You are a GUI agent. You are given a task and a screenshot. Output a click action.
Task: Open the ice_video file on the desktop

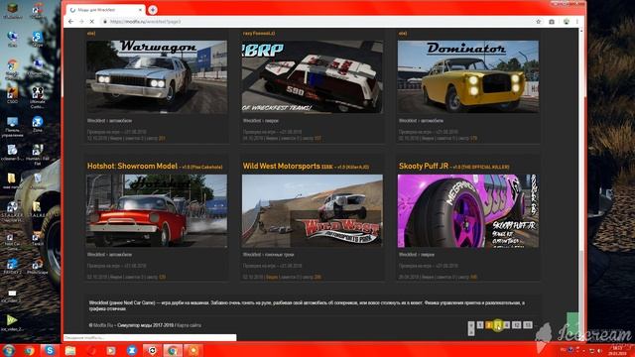pos(12,323)
